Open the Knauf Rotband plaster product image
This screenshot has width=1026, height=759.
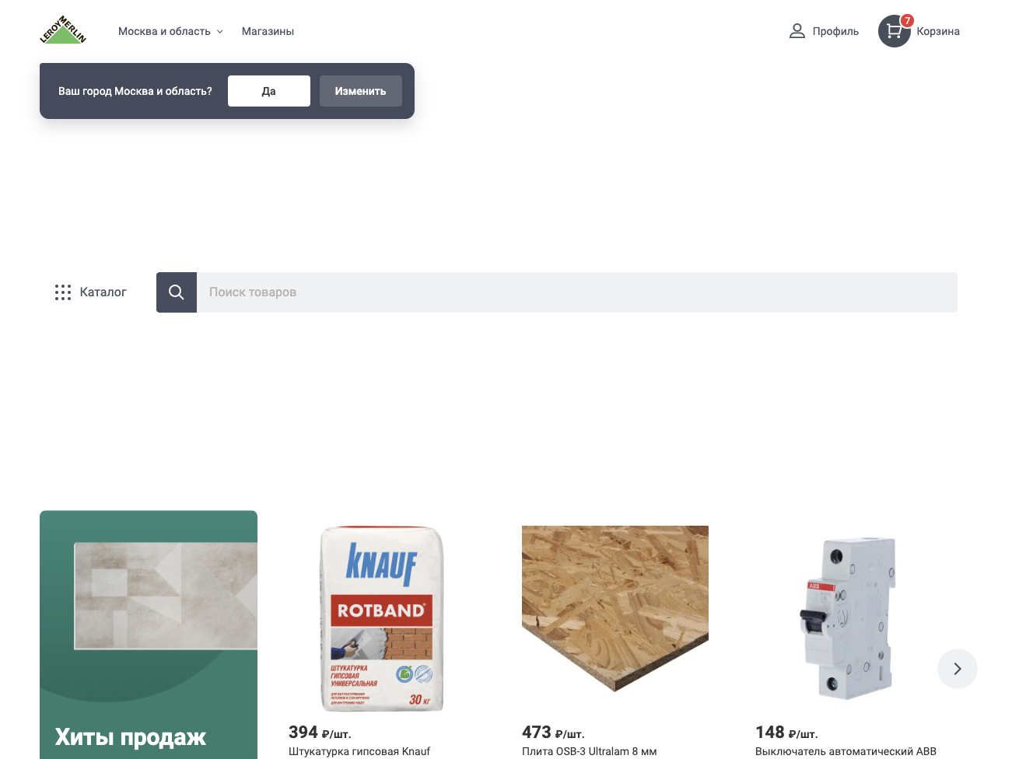382,619
